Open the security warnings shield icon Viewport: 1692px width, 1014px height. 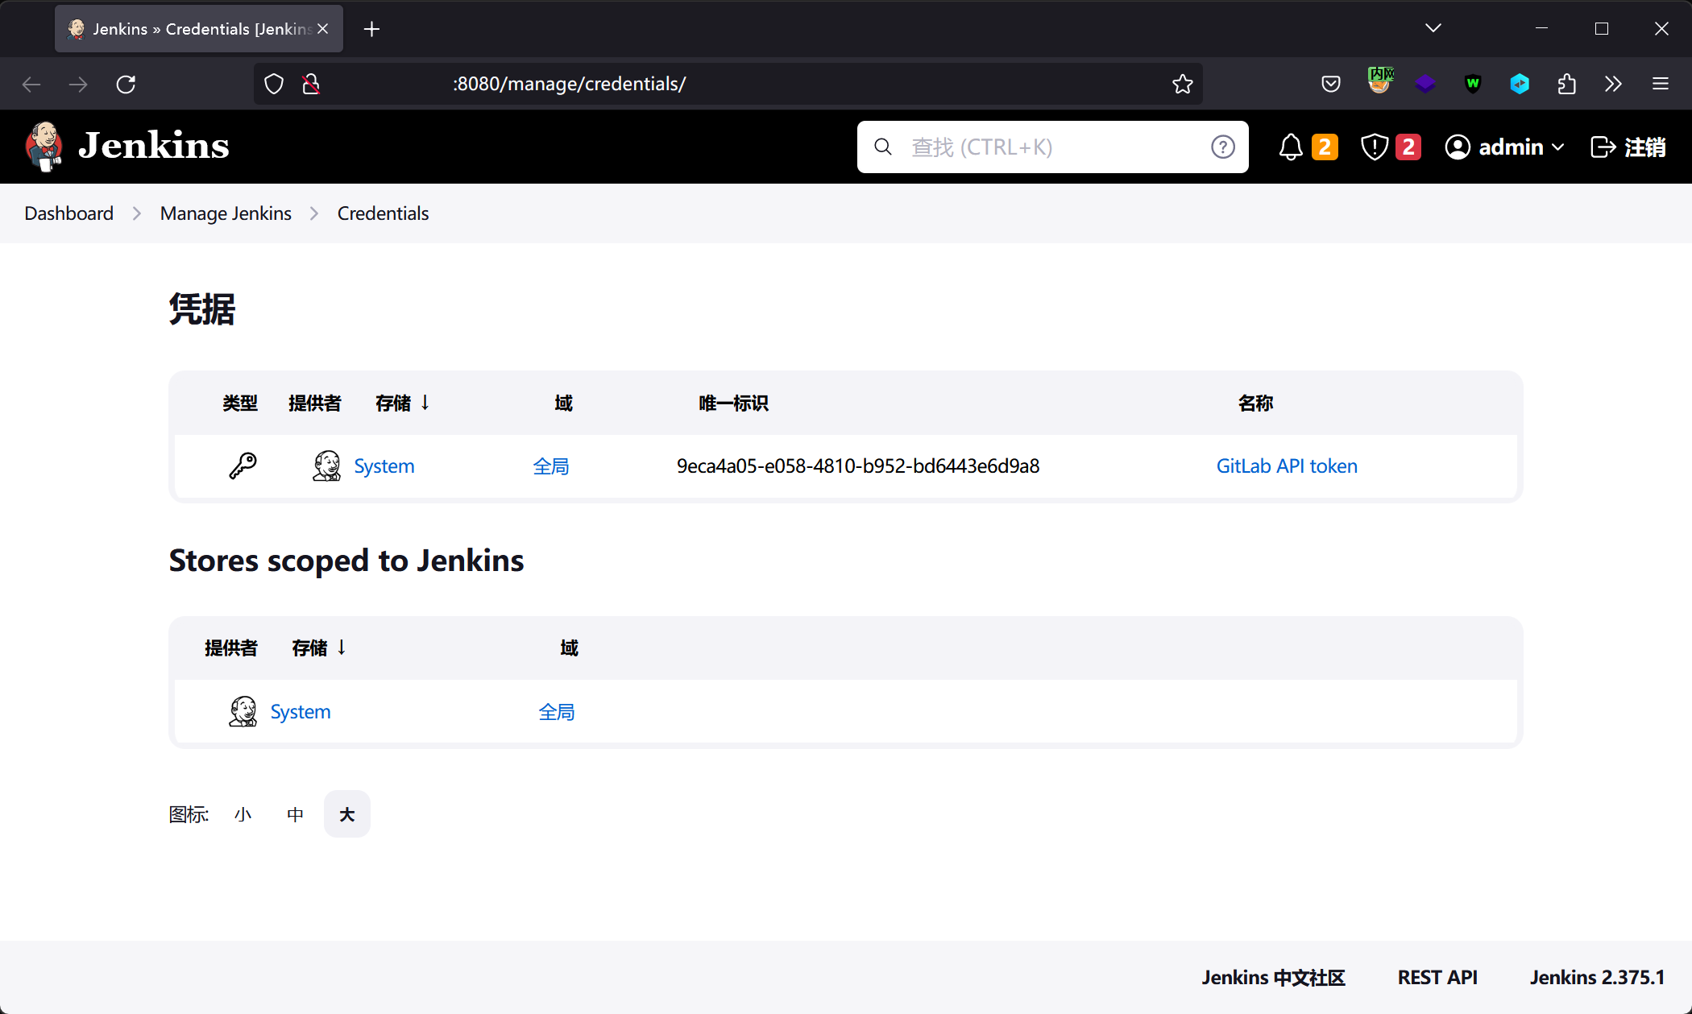click(1374, 147)
